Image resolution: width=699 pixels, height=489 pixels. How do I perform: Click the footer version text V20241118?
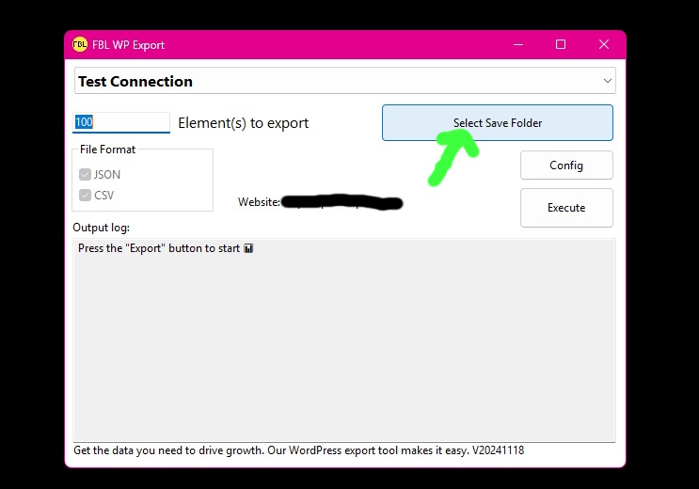point(498,450)
